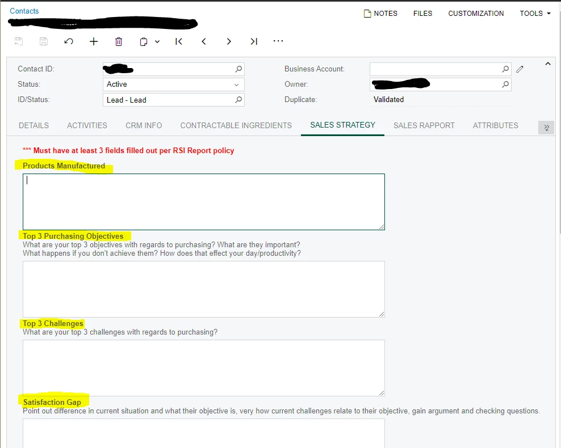Undo changes with the Cancel icon
This screenshot has width=561, height=448.
(x=69, y=41)
